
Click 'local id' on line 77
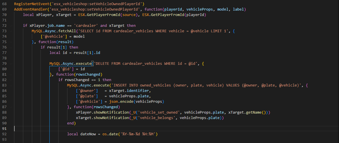58,53
